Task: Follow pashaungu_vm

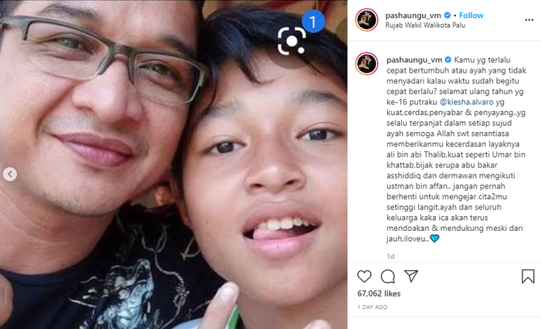Action: pos(471,15)
